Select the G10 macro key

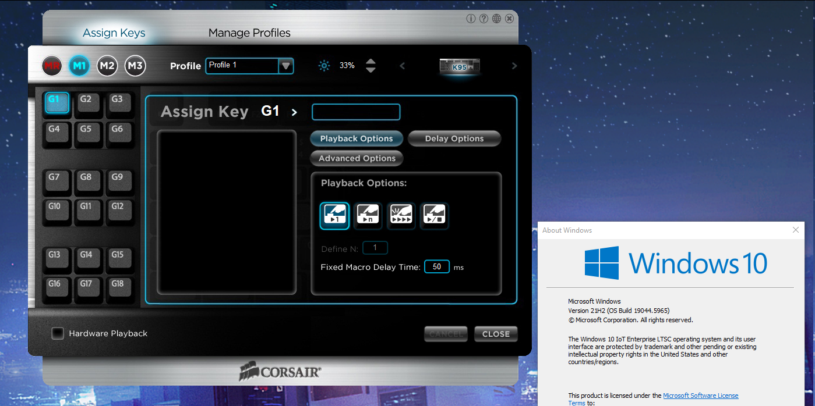coord(57,210)
